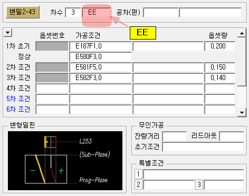Click the 3차 조건 row label
This screenshot has width=249, height=196.
(x=18, y=77)
